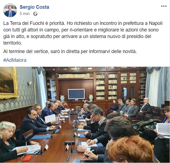This screenshot has height=163, width=170.
Task: Click the TV monitor in the photo
Action: [76, 94]
